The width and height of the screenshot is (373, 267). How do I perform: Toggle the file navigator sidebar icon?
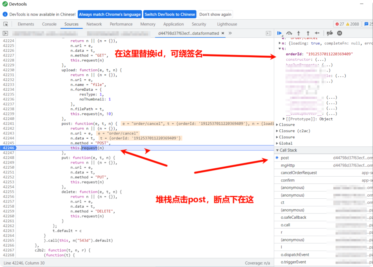coord(5,33)
